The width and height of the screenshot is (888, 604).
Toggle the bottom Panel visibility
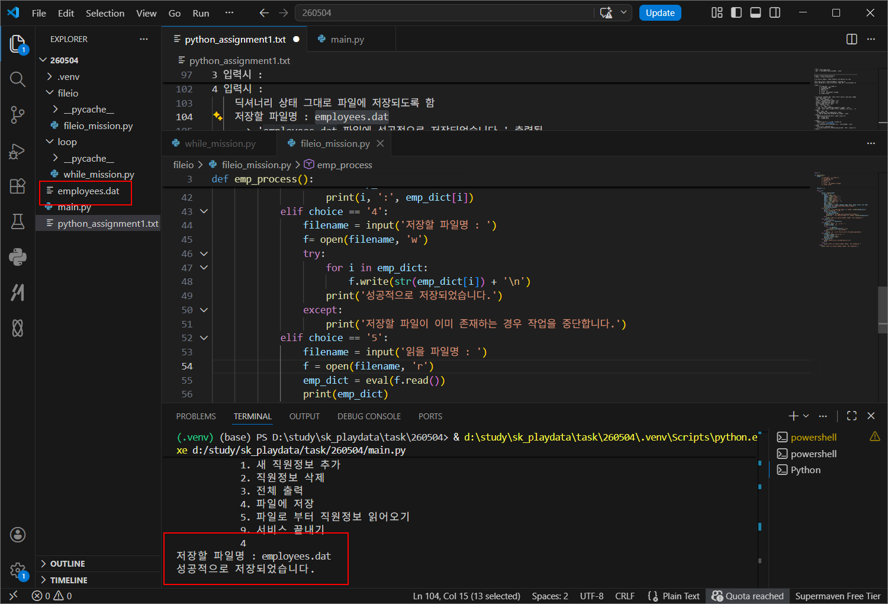pyautogui.click(x=755, y=12)
